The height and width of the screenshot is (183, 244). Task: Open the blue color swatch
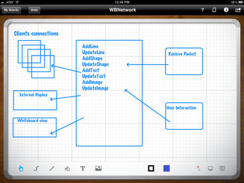pyautogui.click(x=166, y=168)
